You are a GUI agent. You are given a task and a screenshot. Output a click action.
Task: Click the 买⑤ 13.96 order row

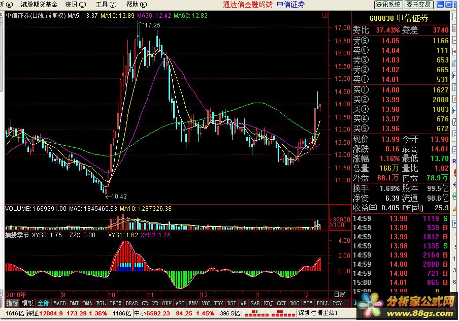(x=401, y=129)
